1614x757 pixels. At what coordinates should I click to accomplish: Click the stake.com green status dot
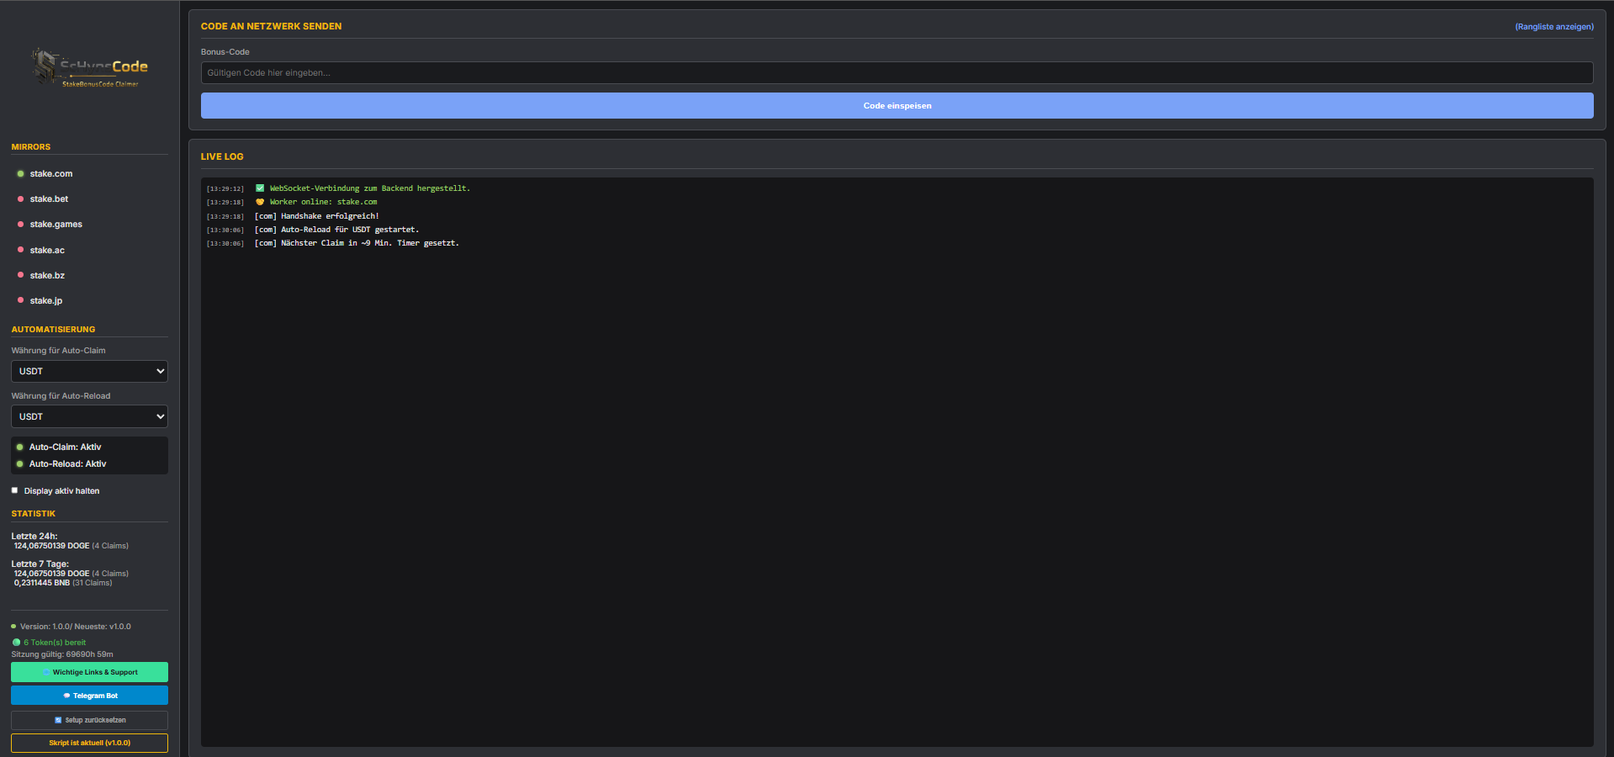[20, 173]
